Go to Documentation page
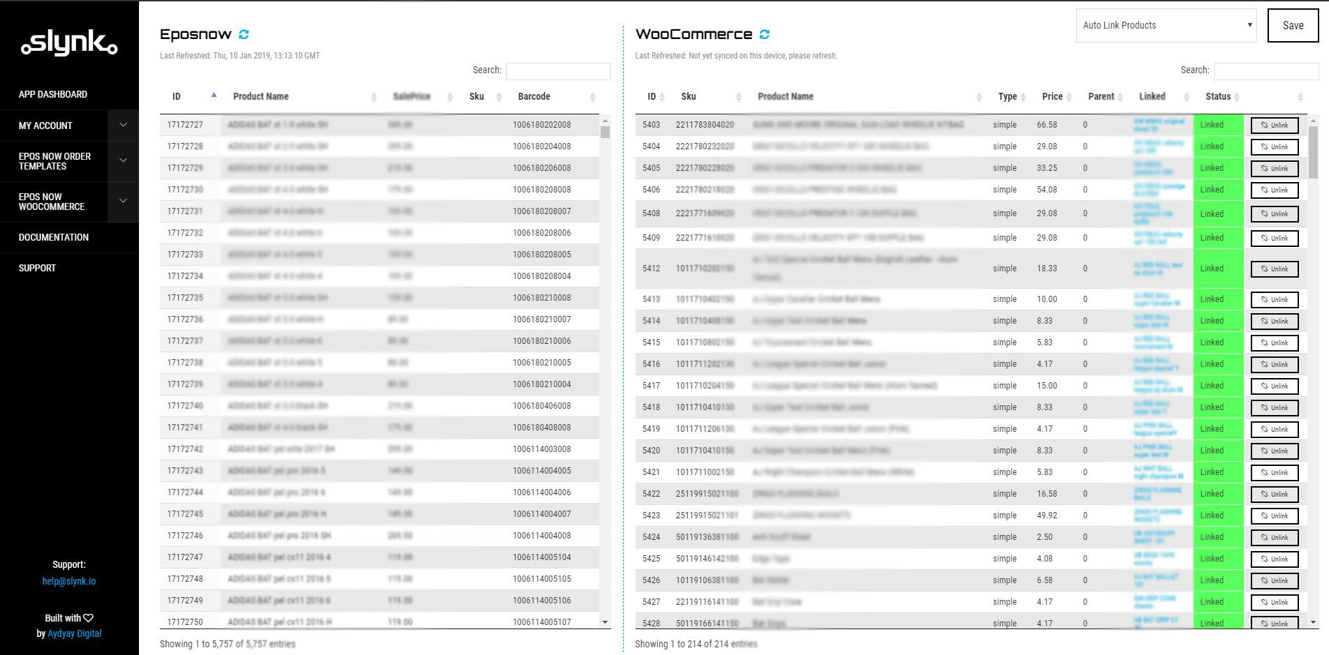1329x655 pixels. click(x=54, y=237)
